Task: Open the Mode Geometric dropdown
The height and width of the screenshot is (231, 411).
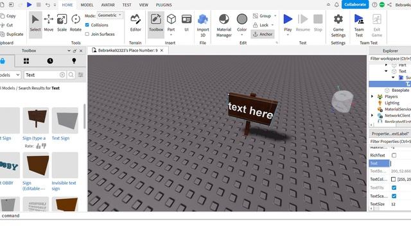Action: pos(110,15)
